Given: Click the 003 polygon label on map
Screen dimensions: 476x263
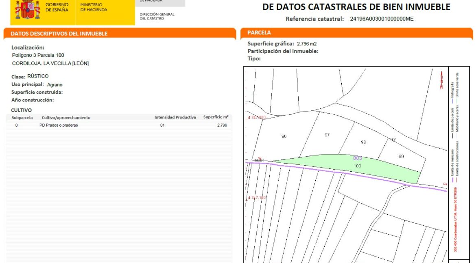Looking at the screenshot, I should point(358,158).
